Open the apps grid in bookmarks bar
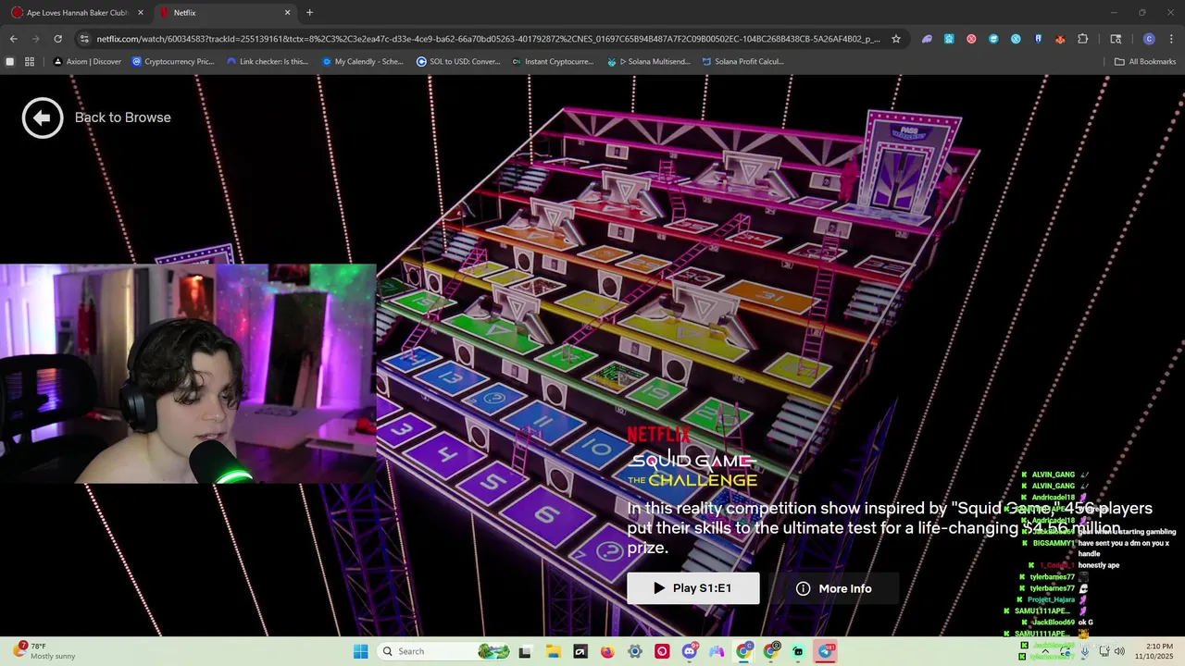The width and height of the screenshot is (1185, 666). 30,62
